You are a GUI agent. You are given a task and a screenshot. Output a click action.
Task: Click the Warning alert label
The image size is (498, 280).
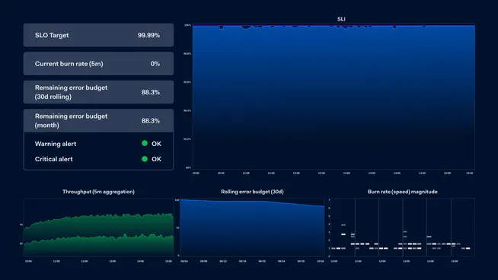pos(56,144)
